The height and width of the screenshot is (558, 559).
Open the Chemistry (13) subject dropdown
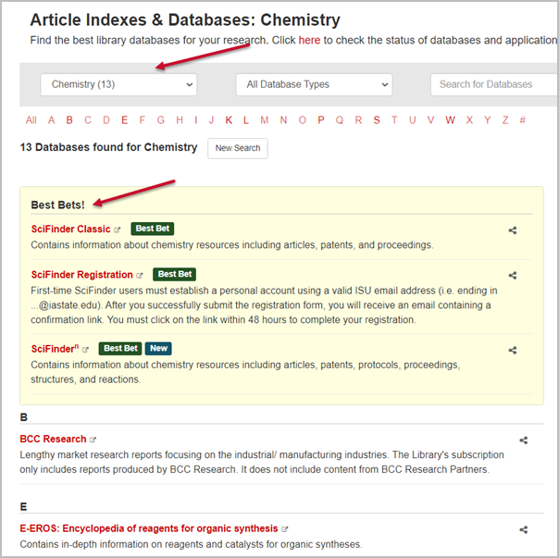tap(118, 84)
